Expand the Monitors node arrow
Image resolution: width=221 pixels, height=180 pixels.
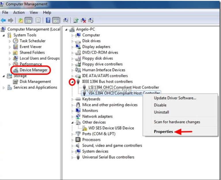tap(72, 111)
